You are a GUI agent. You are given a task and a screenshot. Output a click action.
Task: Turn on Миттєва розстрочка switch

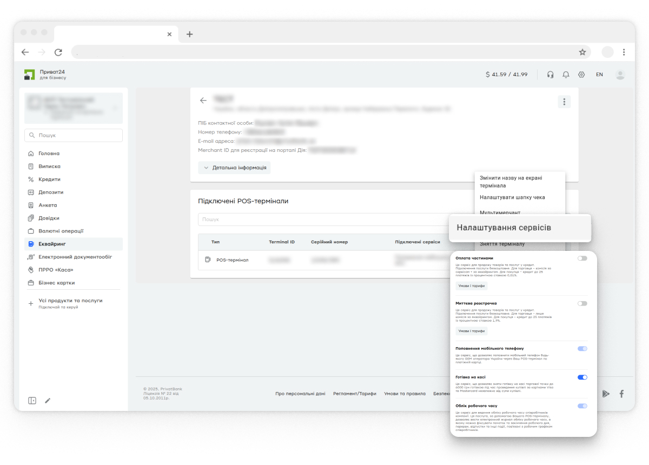click(582, 304)
